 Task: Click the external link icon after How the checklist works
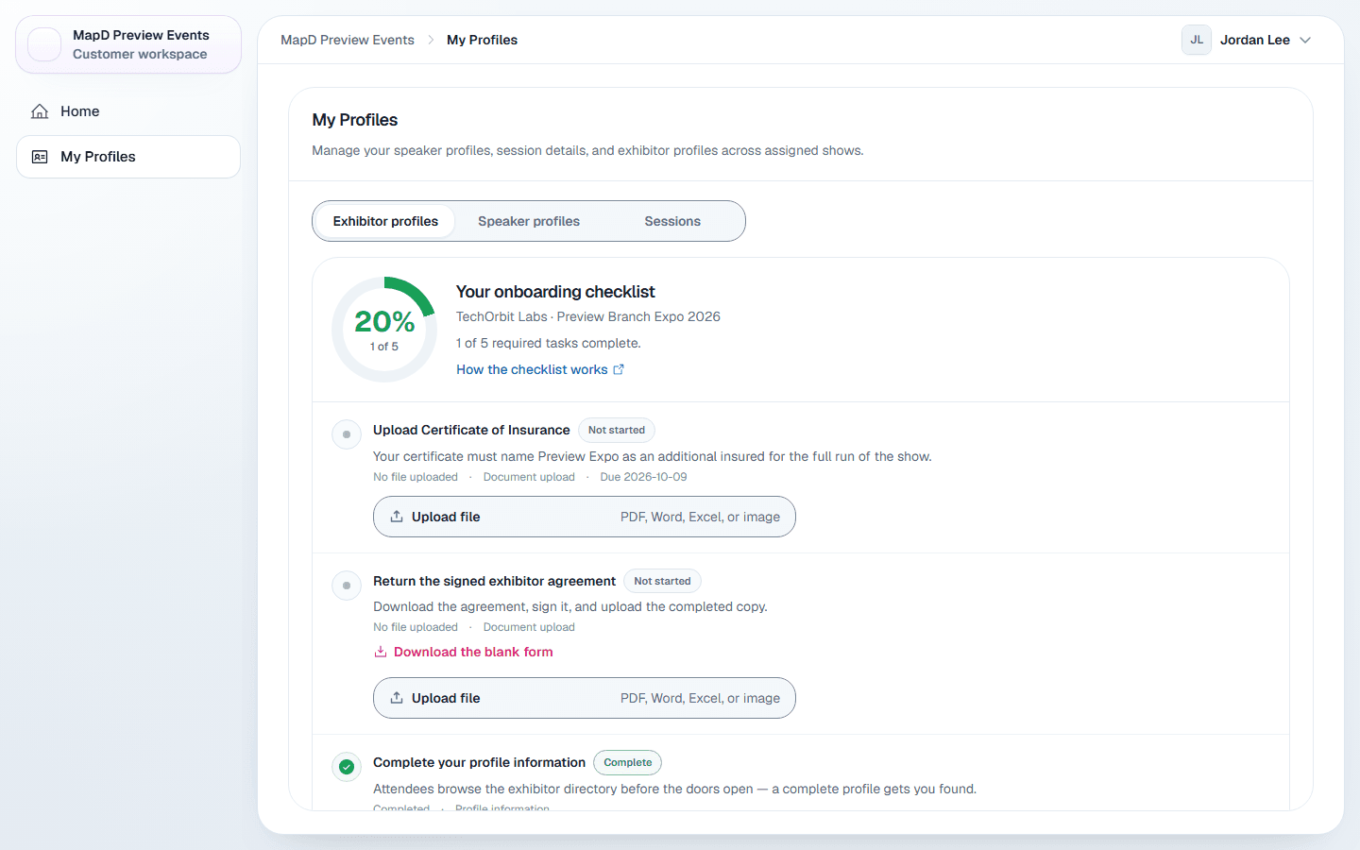tap(619, 369)
